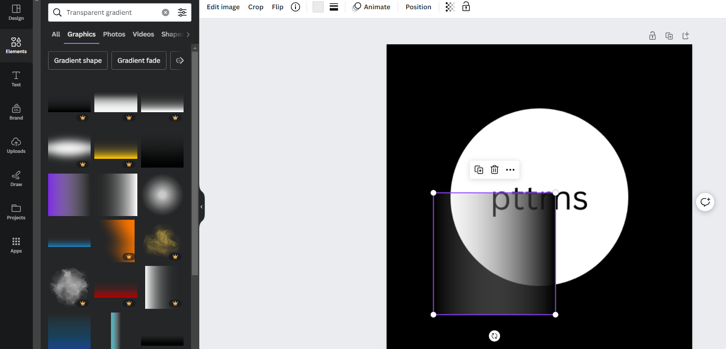Select the orange gradient thumbnail

116,241
